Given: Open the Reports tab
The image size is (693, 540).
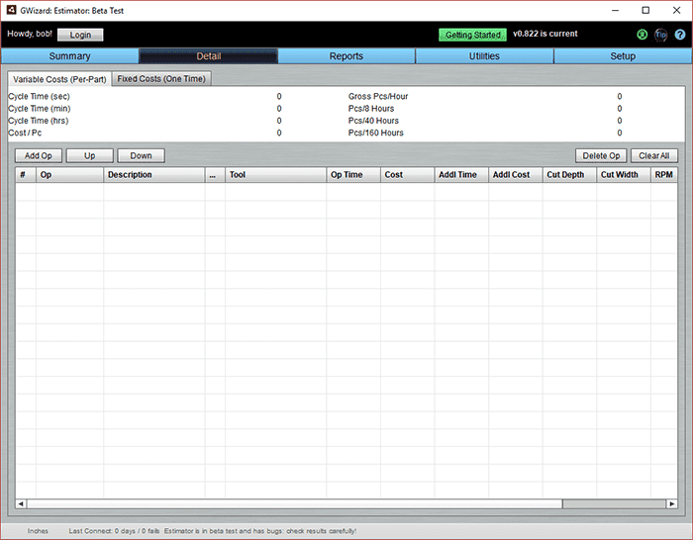Looking at the screenshot, I should pyautogui.click(x=346, y=56).
